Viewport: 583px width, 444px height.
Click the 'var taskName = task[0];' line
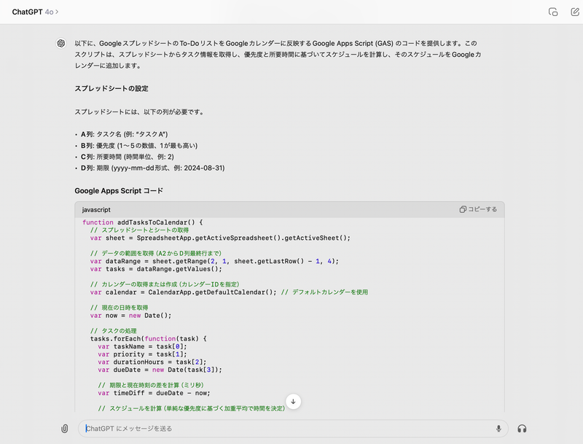coord(142,346)
